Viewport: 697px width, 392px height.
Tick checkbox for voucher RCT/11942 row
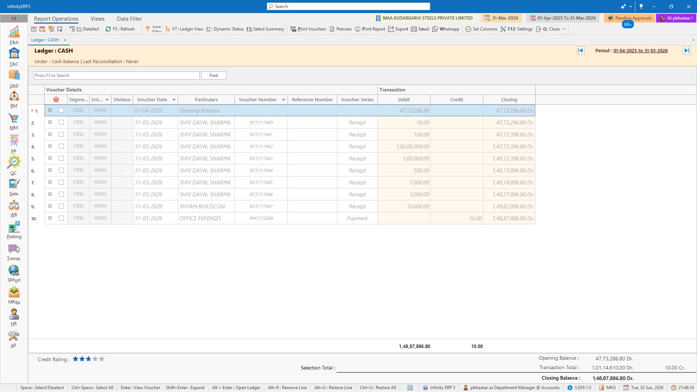click(x=61, y=146)
